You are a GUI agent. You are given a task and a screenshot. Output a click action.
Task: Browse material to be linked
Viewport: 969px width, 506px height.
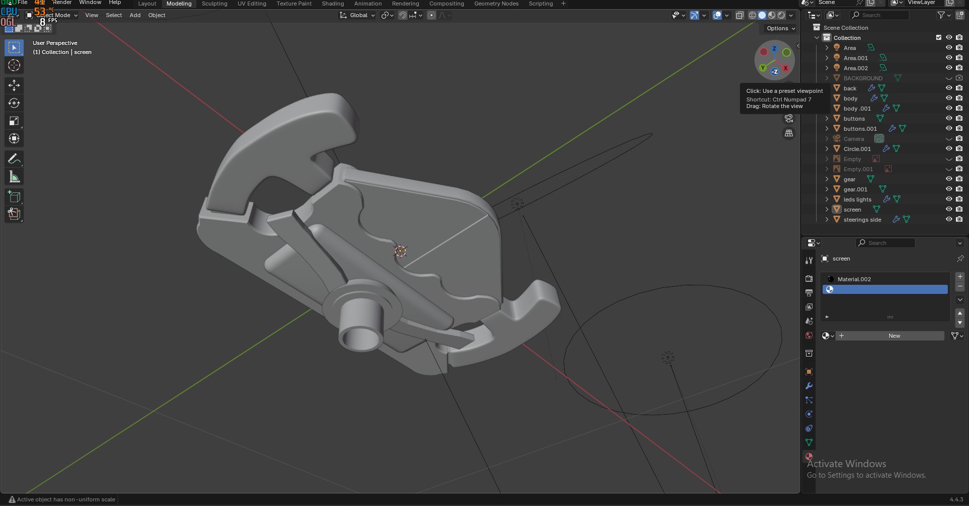(x=828, y=336)
